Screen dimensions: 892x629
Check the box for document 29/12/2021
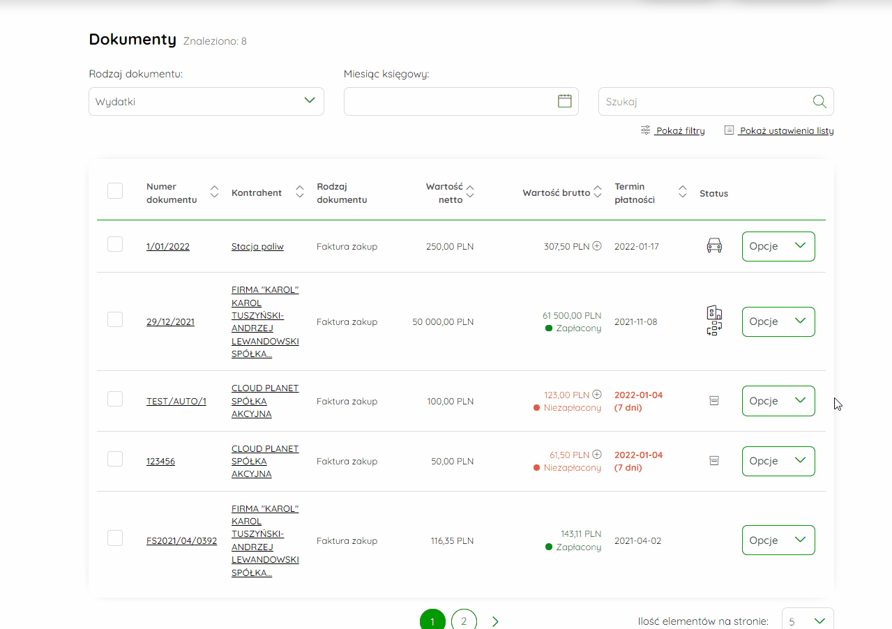115,319
